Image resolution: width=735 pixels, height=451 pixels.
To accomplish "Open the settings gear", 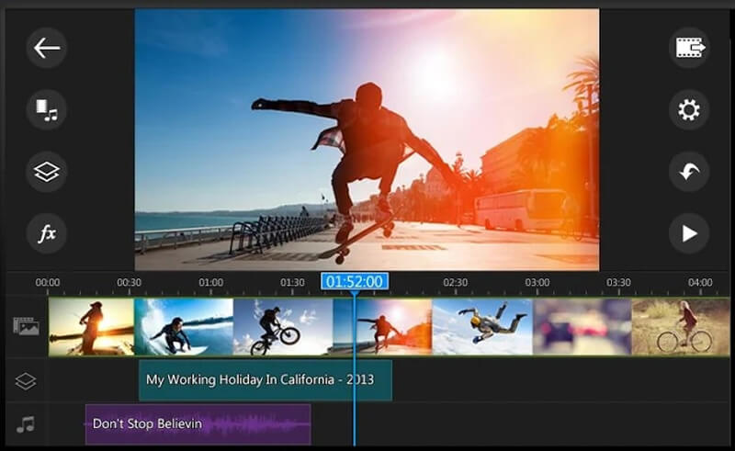I will pyautogui.click(x=688, y=110).
